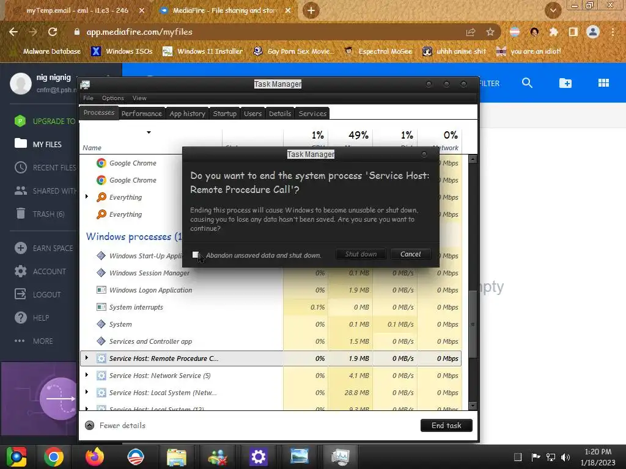Click Cancel in the end process dialog
This screenshot has height=469, width=626.
(x=410, y=254)
